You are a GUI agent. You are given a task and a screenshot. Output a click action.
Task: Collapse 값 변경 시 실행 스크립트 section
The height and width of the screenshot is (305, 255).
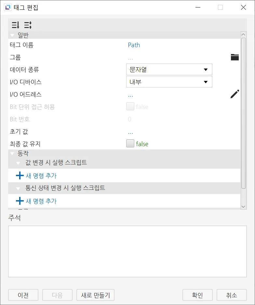click(18, 162)
